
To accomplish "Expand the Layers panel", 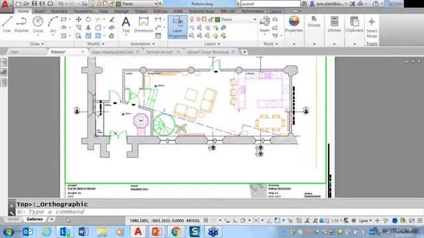I will point(212,44).
